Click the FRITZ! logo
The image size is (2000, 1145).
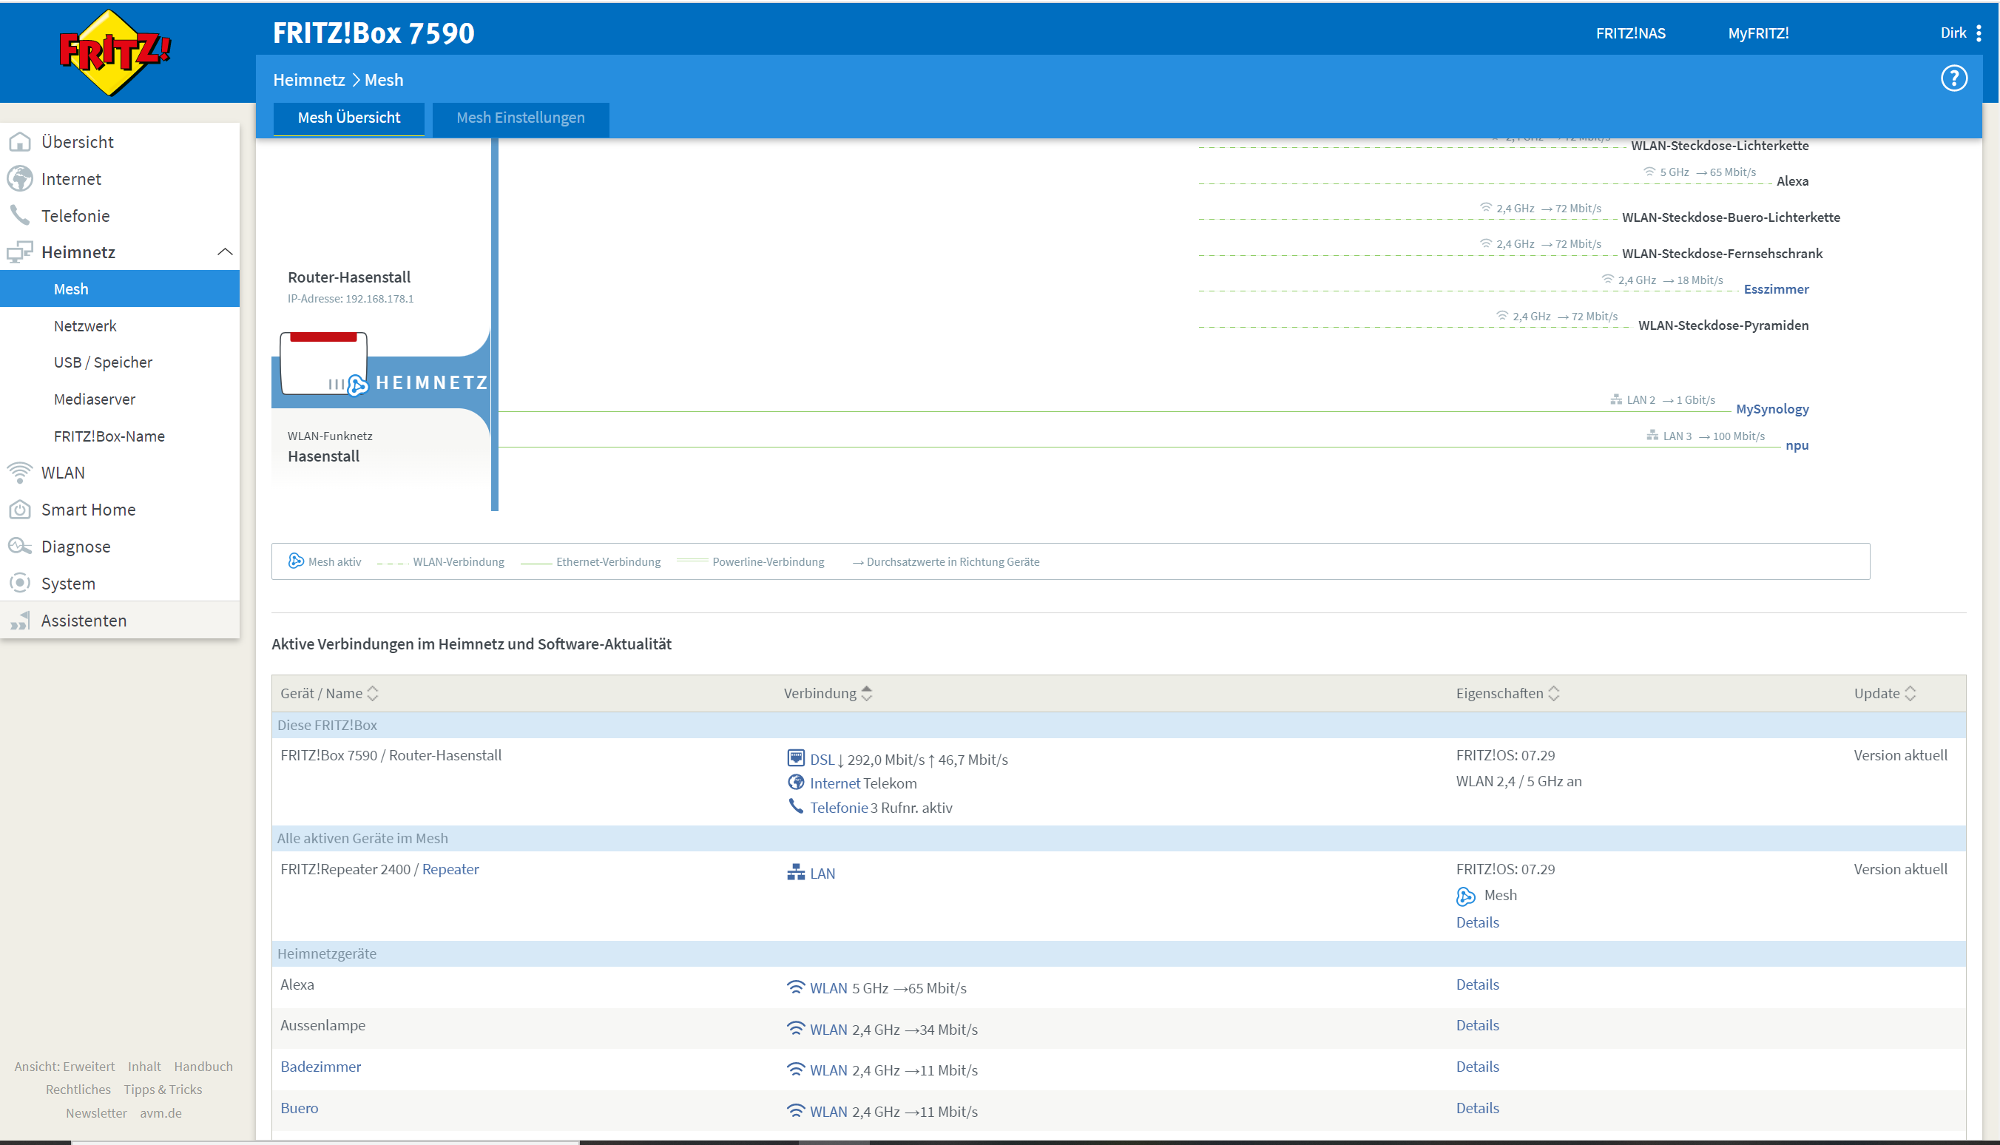[115, 53]
